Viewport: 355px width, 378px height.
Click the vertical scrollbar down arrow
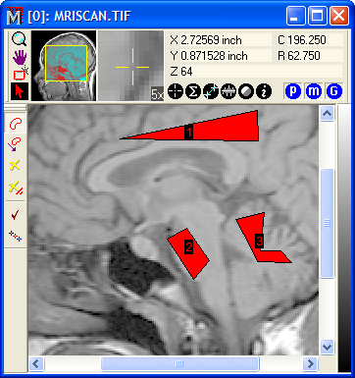tap(328, 347)
